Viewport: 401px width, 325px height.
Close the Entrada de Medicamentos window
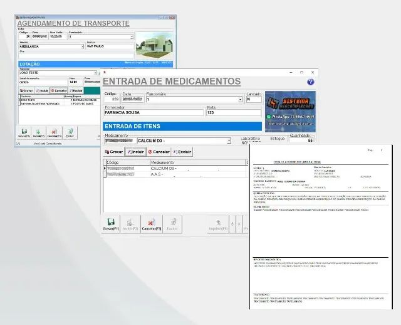click(313, 73)
